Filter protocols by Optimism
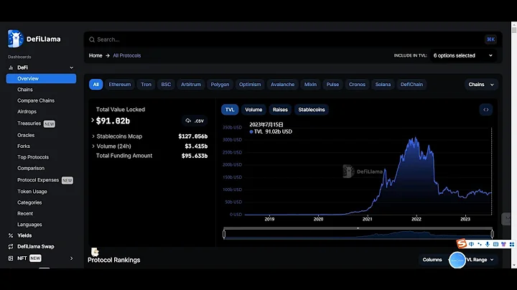 pos(250,85)
